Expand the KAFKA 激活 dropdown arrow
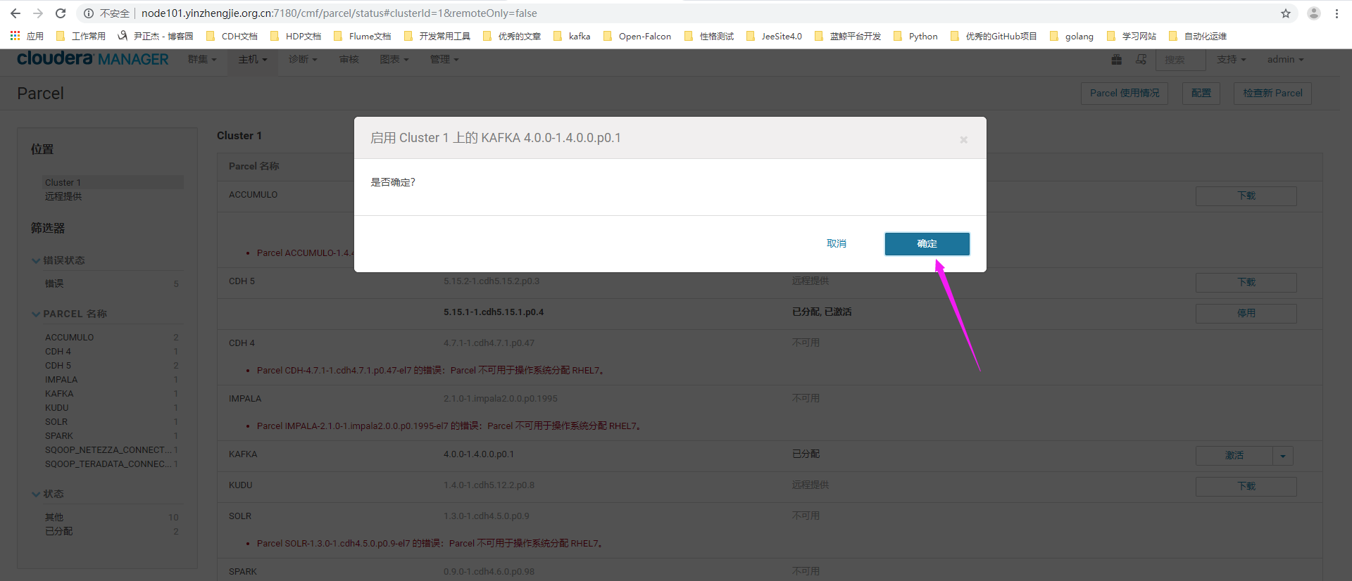The height and width of the screenshot is (581, 1352). (1283, 456)
